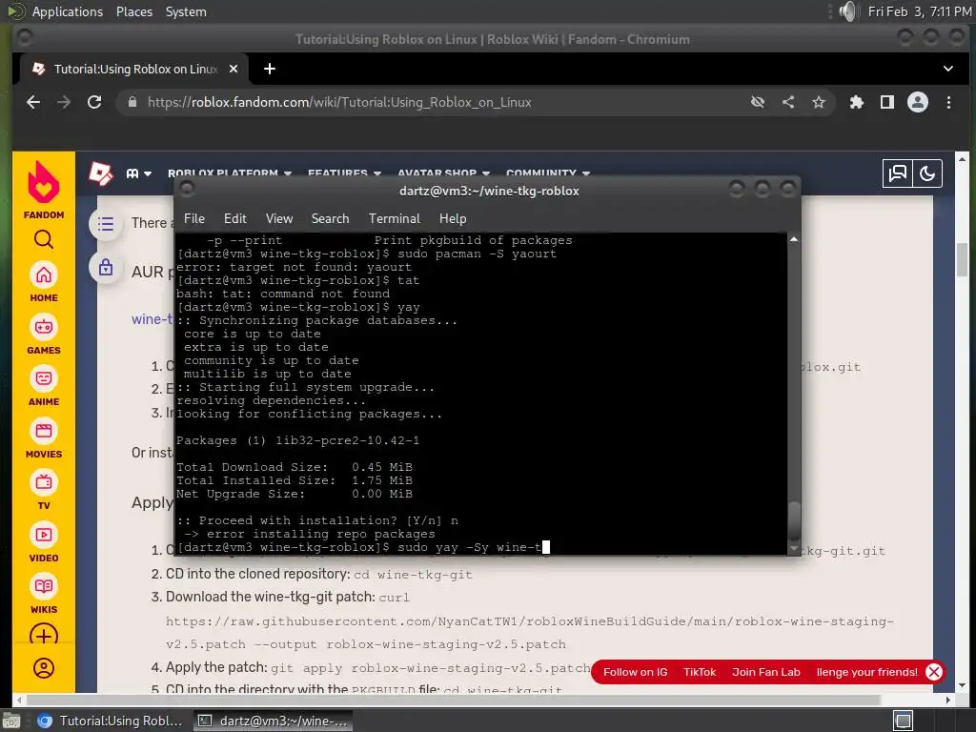Image resolution: width=976 pixels, height=732 pixels.
Task: Open the wine-t link on page
Action: [152, 318]
